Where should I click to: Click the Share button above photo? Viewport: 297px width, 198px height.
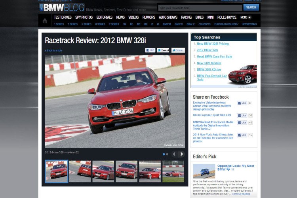click(178, 50)
